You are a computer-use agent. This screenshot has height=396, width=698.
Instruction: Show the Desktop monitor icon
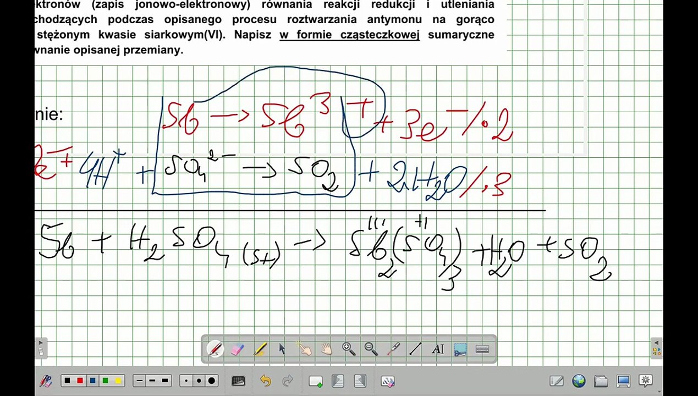point(623,381)
